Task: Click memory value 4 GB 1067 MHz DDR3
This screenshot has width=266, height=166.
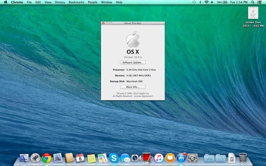Action: (138, 76)
